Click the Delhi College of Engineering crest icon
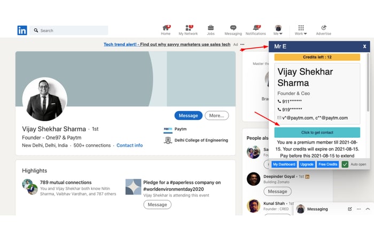374x235 pixels. click(x=168, y=140)
